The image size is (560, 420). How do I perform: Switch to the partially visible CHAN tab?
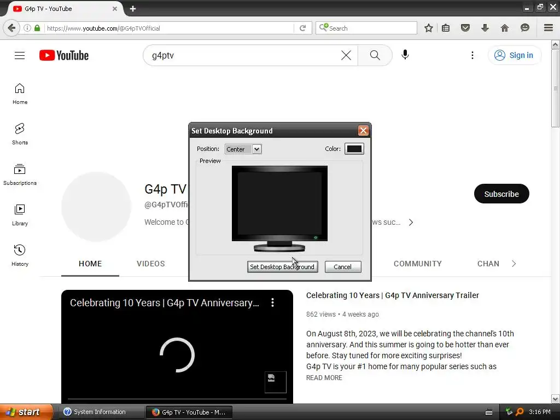[x=488, y=264]
